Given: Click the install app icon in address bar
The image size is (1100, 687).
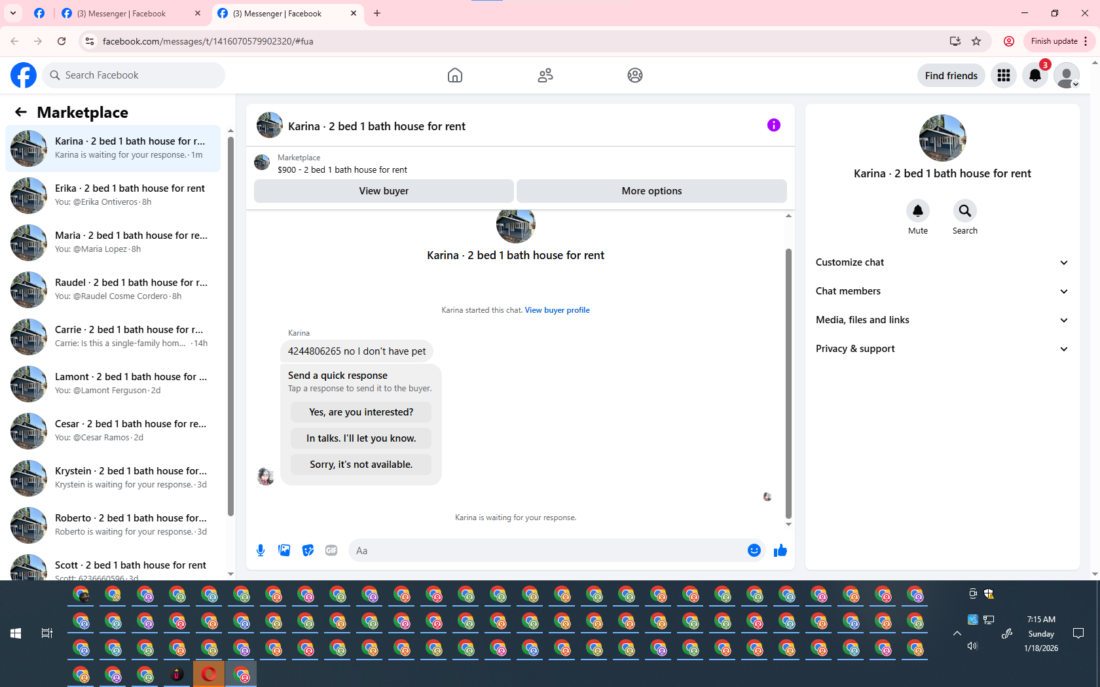Looking at the screenshot, I should click(955, 41).
